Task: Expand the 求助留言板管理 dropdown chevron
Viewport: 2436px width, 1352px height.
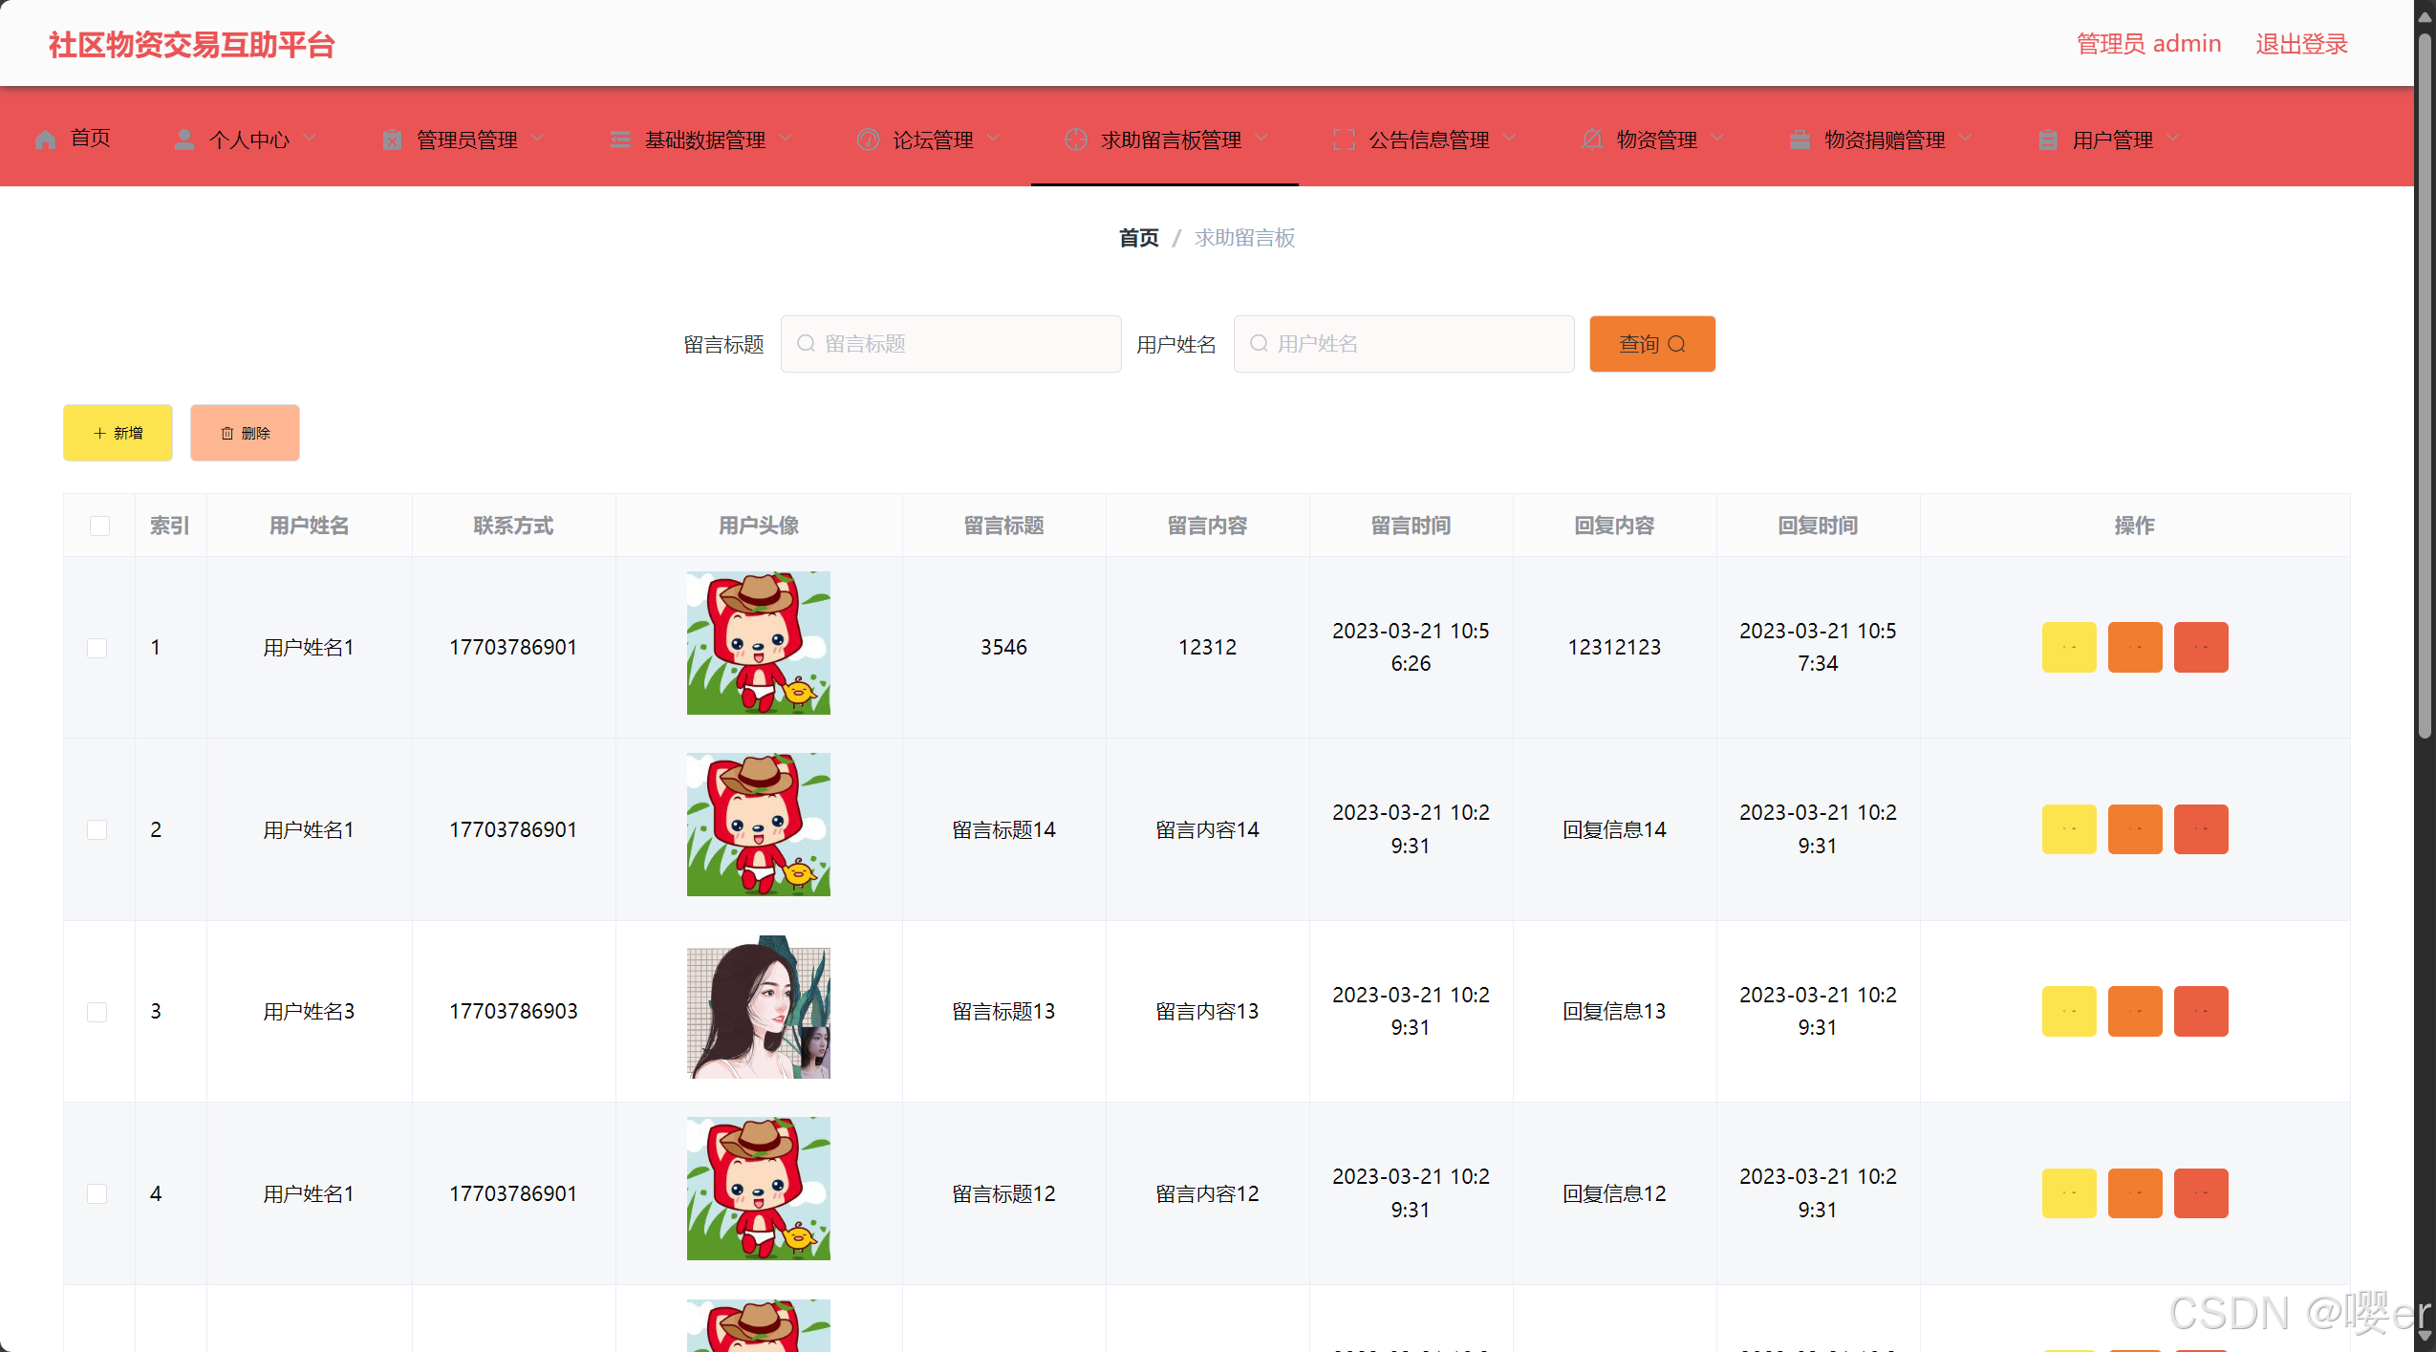Action: click(1261, 139)
